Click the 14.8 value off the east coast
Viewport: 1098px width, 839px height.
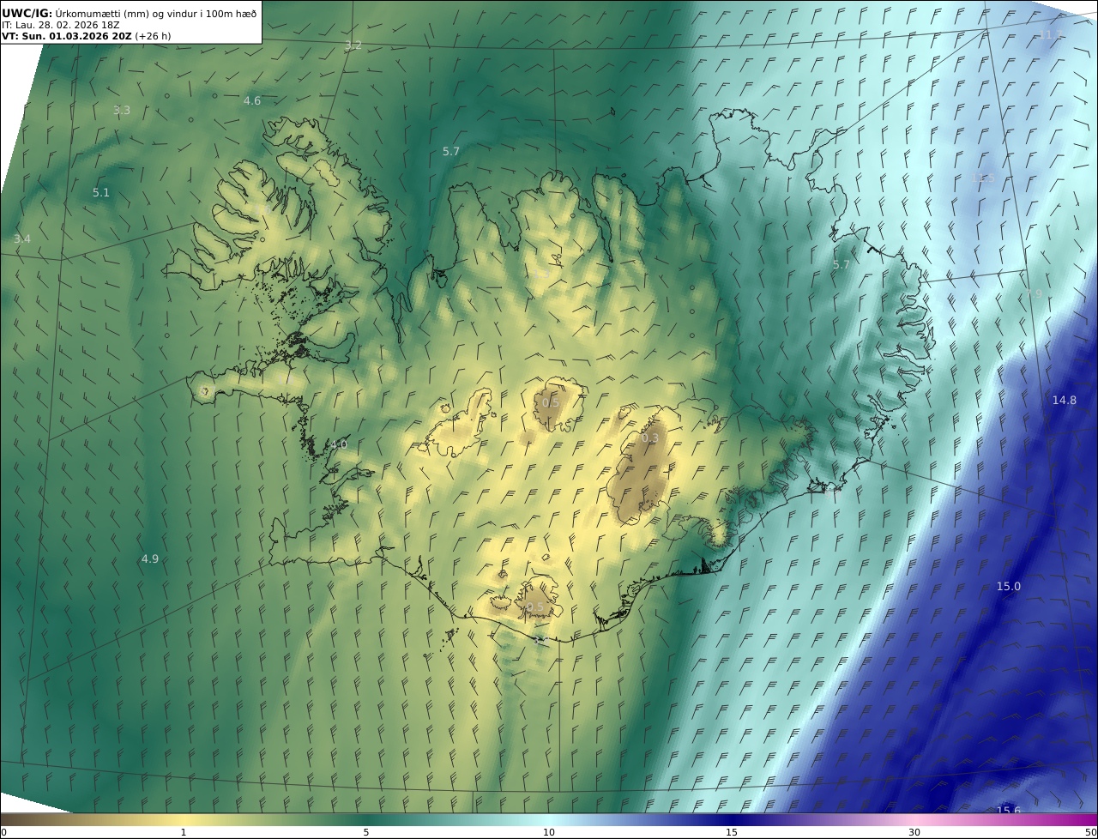[x=1064, y=400]
